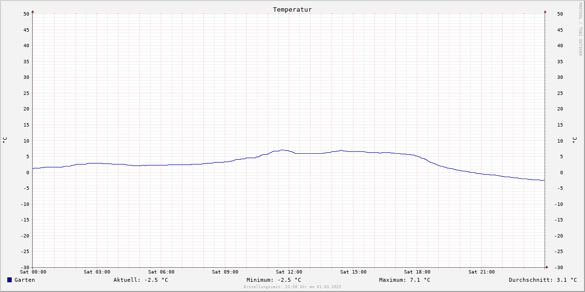The image size is (585, 292).
Task: Click the 'Erstellungszeit: 23:58 Uhr' timestamp line
Action: (x=292, y=287)
